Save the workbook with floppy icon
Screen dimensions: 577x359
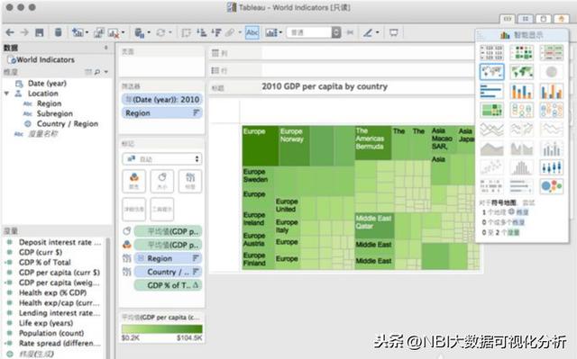click(40, 32)
